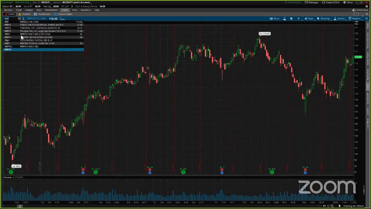
Task: Open the Analyze main tab
Action: (29, 10)
